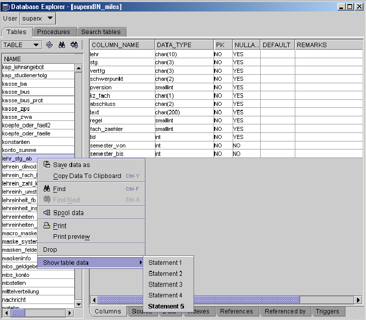
Task: Select Statement 3 in submenu
Action: 168,284
